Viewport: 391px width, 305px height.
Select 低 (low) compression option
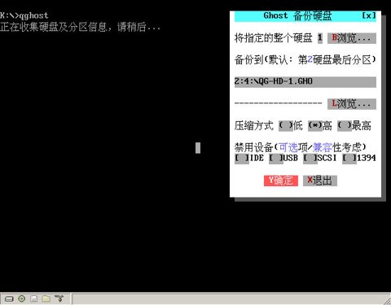[285, 126]
